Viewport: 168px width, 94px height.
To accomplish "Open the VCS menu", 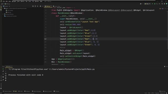I will [33, 1].
